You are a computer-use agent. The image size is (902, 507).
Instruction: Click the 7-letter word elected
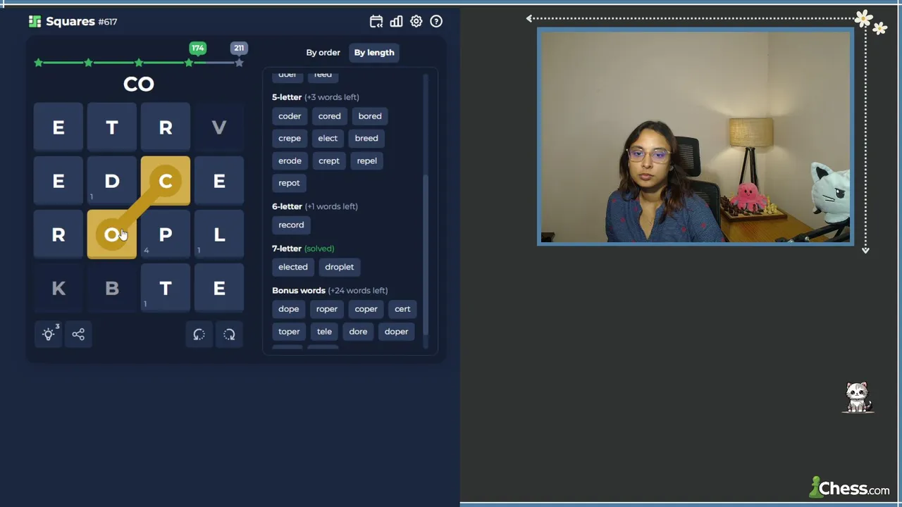(x=293, y=267)
